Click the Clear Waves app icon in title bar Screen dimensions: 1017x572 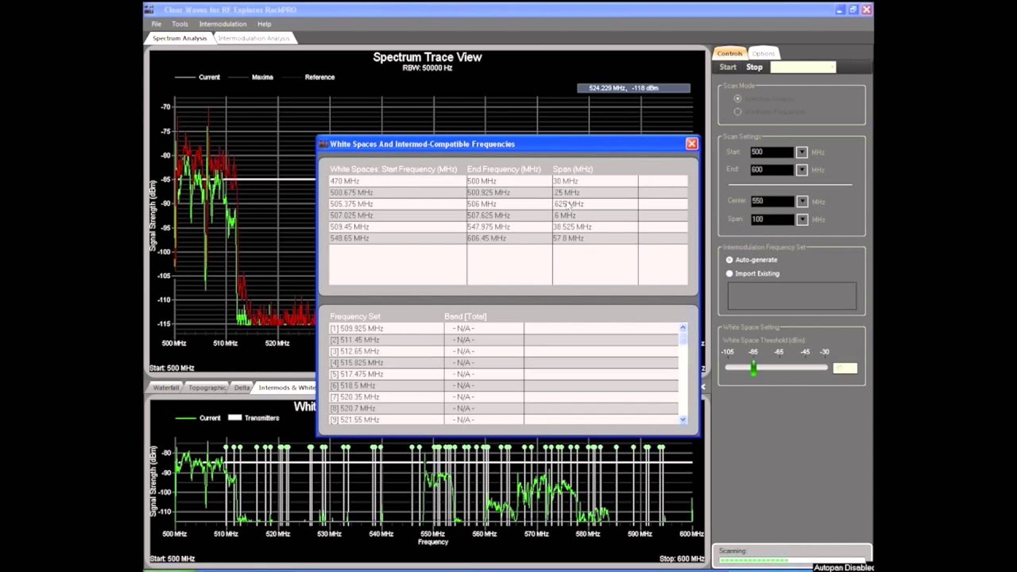(x=149, y=10)
